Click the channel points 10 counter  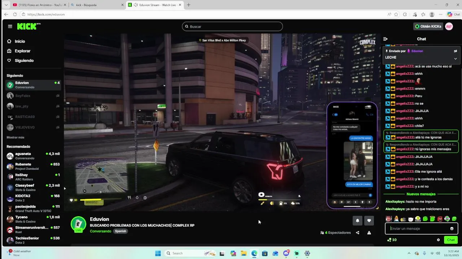[392, 240]
